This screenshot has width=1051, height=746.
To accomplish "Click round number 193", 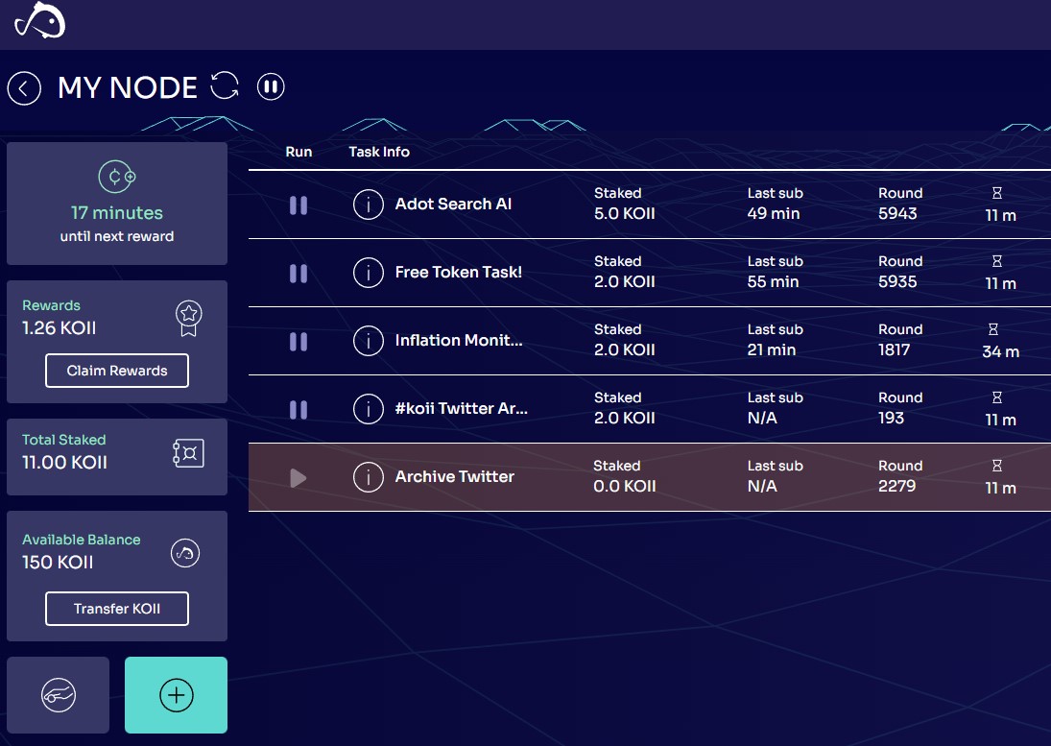I will point(892,419).
